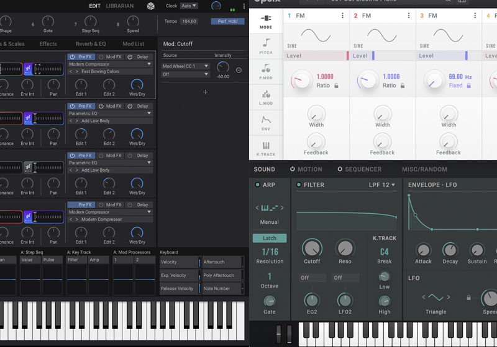Screen dimensions: 497x347
Task: Switch to the LIBRARIAN tab
Action: (121, 6)
